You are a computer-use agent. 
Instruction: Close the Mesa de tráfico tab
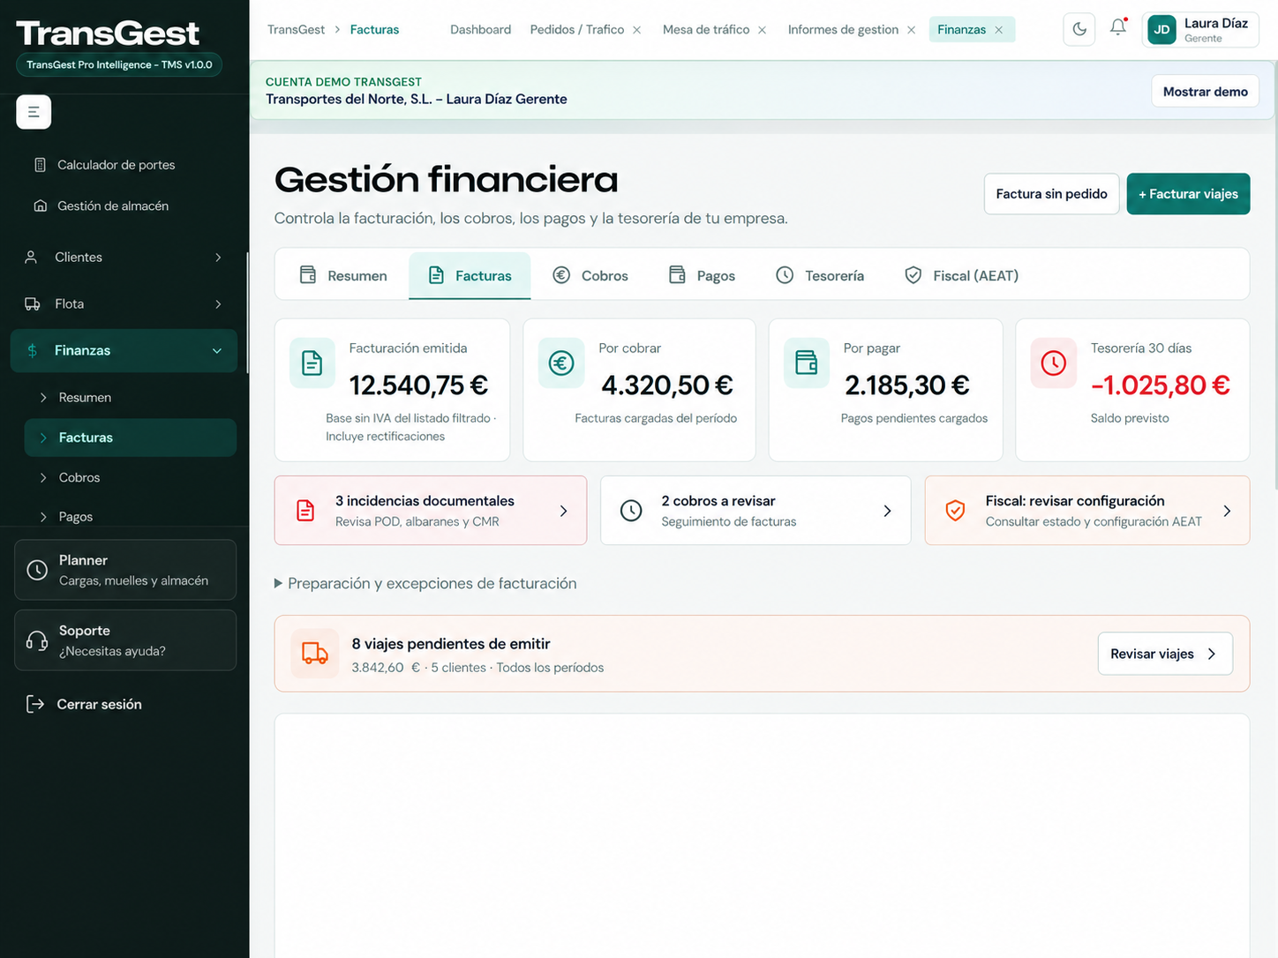coord(762,30)
